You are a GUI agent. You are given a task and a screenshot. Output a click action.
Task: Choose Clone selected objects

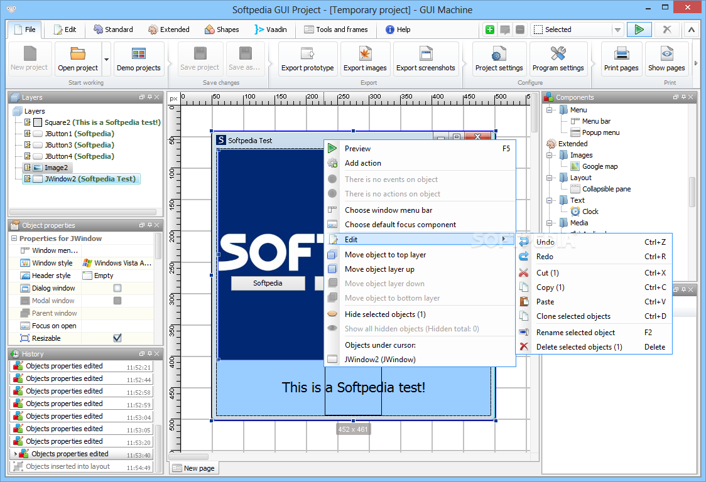(594, 316)
